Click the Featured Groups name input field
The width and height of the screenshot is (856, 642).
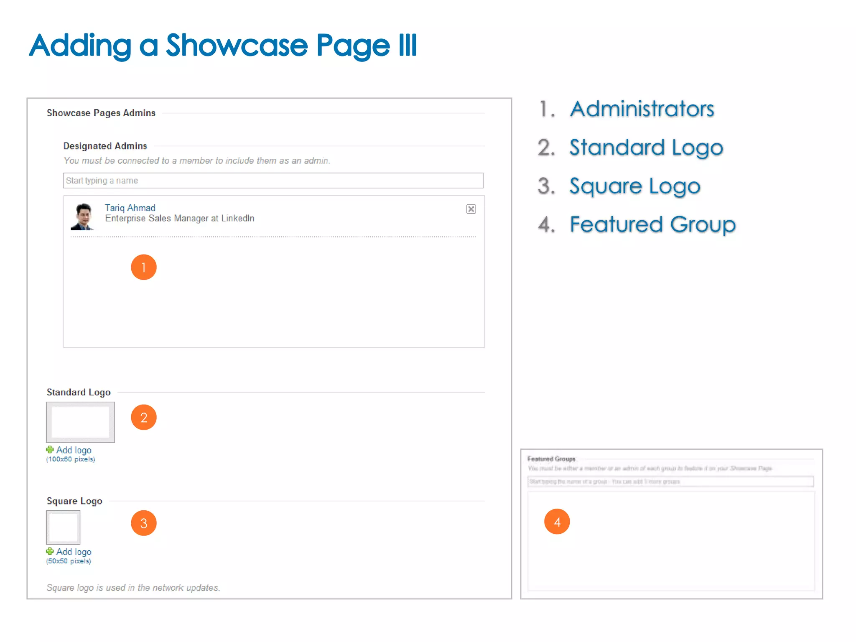[670, 481]
